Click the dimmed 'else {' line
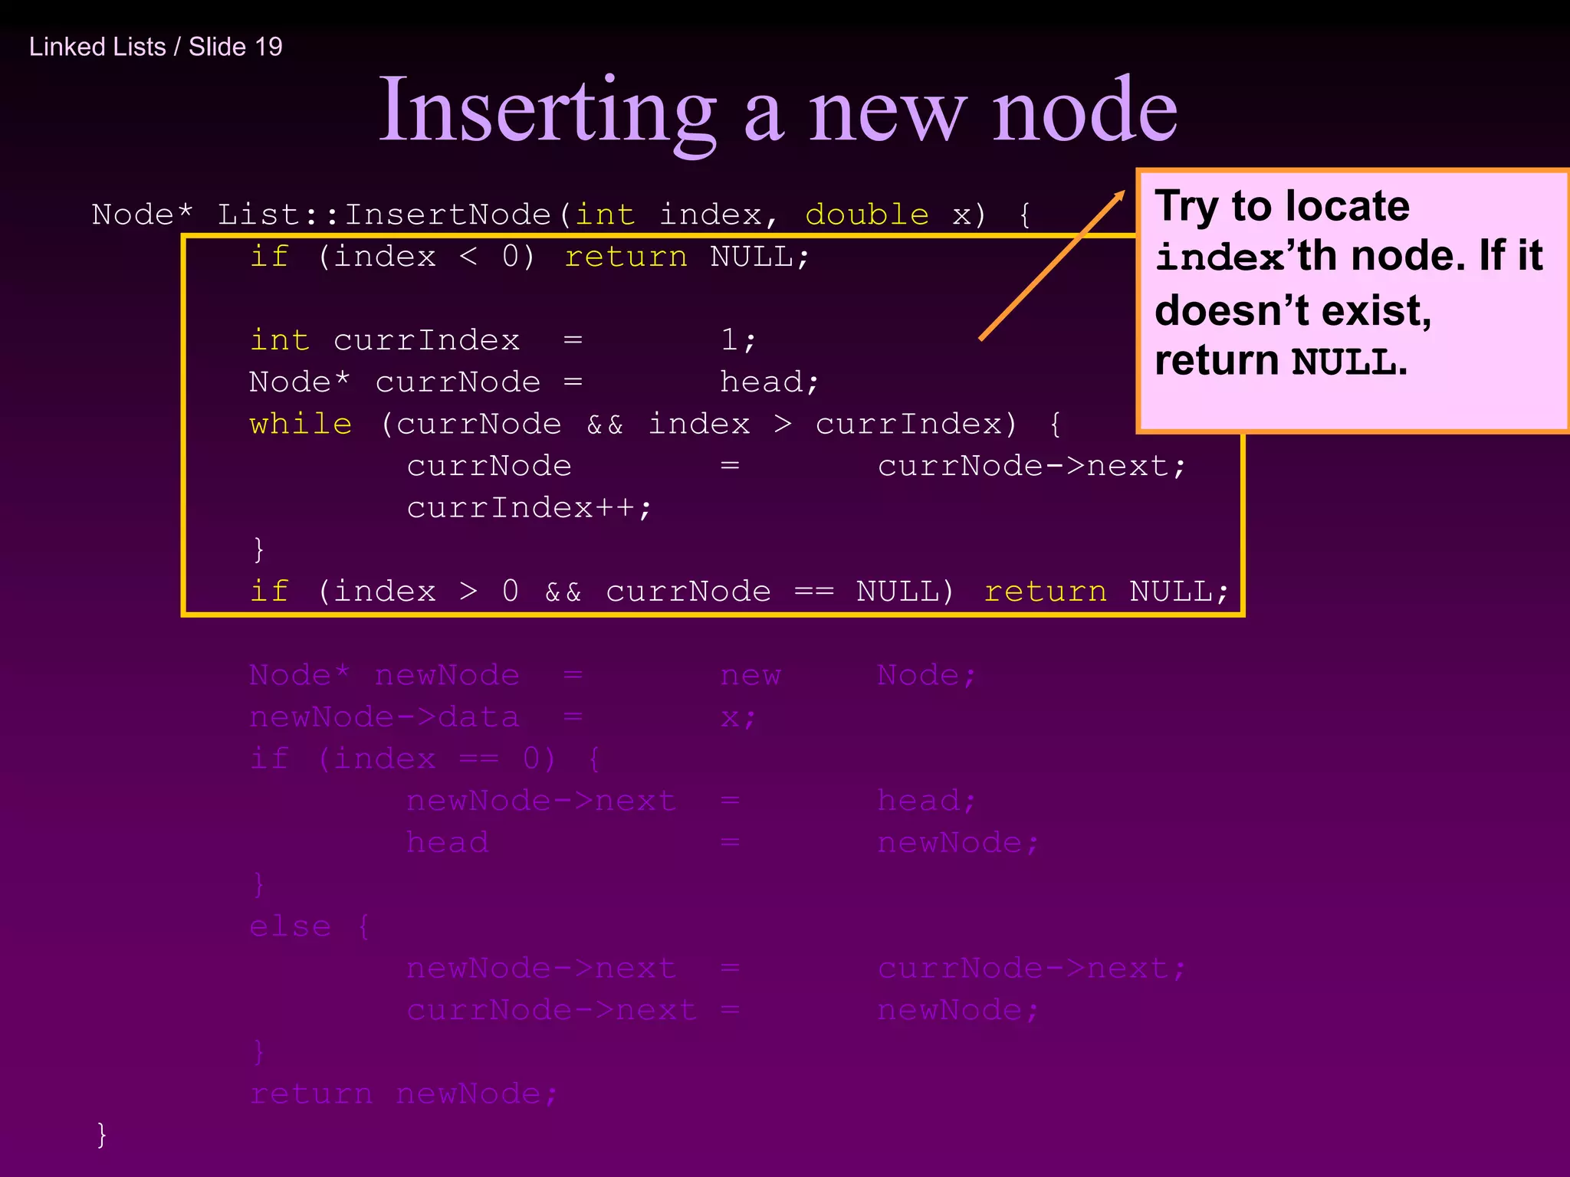This screenshot has width=1570, height=1177. [x=310, y=926]
